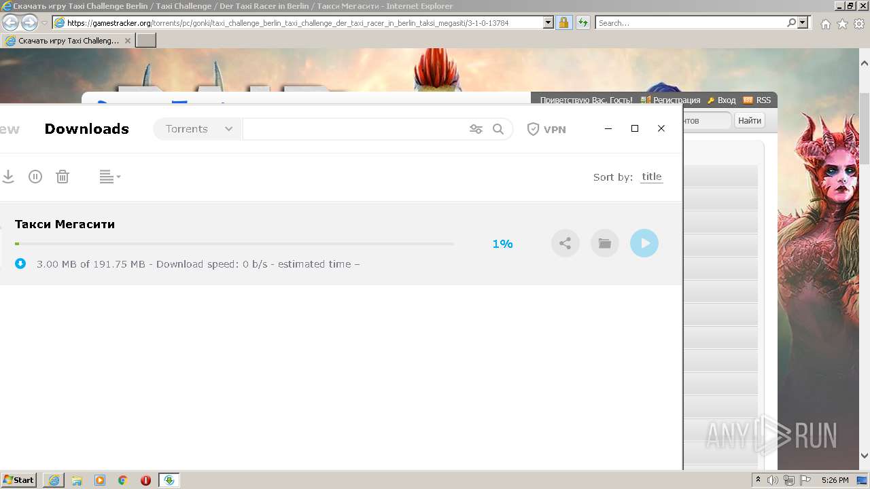This screenshot has height=489, width=870.
Task: Expand the IE recent pages dropdown arrow
Action: click(x=44, y=23)
